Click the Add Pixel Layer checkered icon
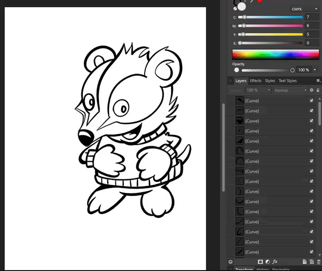 point(312,262)
